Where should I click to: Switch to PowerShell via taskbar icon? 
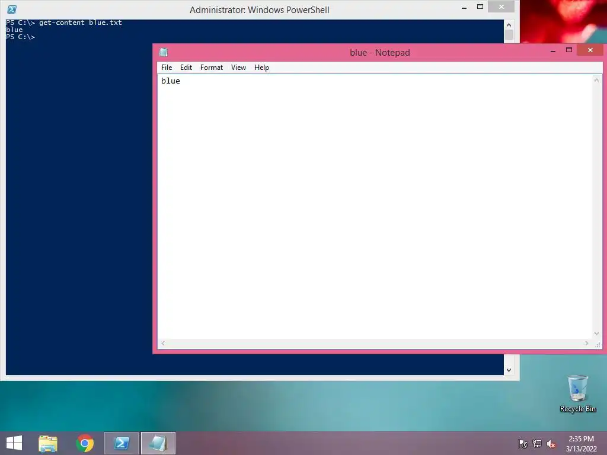tap(122, 443)
